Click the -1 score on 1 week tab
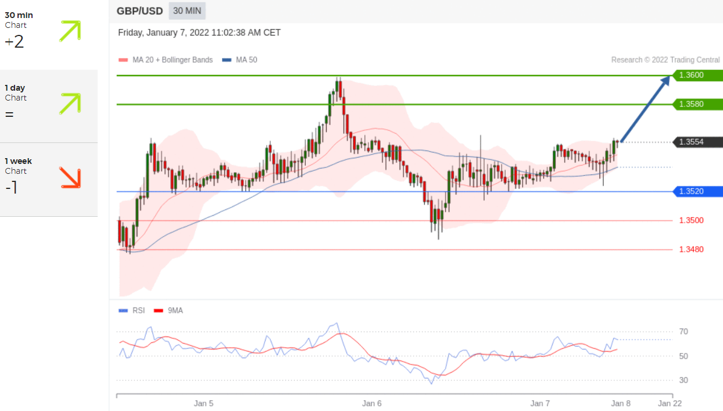This screenshot has height=411, width=723. [11, 188]
